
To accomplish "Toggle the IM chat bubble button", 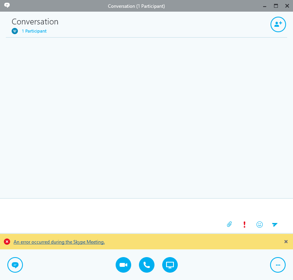I will [15, 265].
